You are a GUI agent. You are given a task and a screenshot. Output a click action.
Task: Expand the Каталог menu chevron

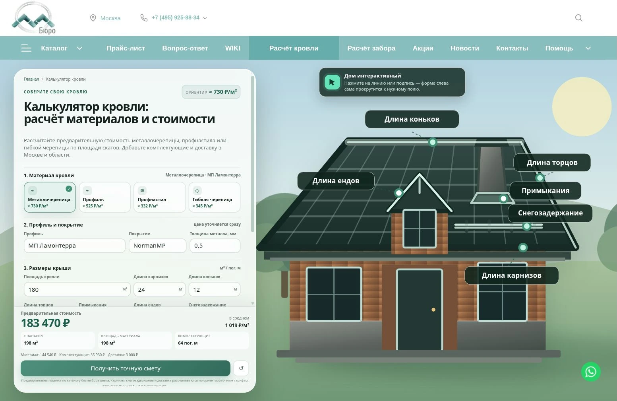(x=79, y=48)
